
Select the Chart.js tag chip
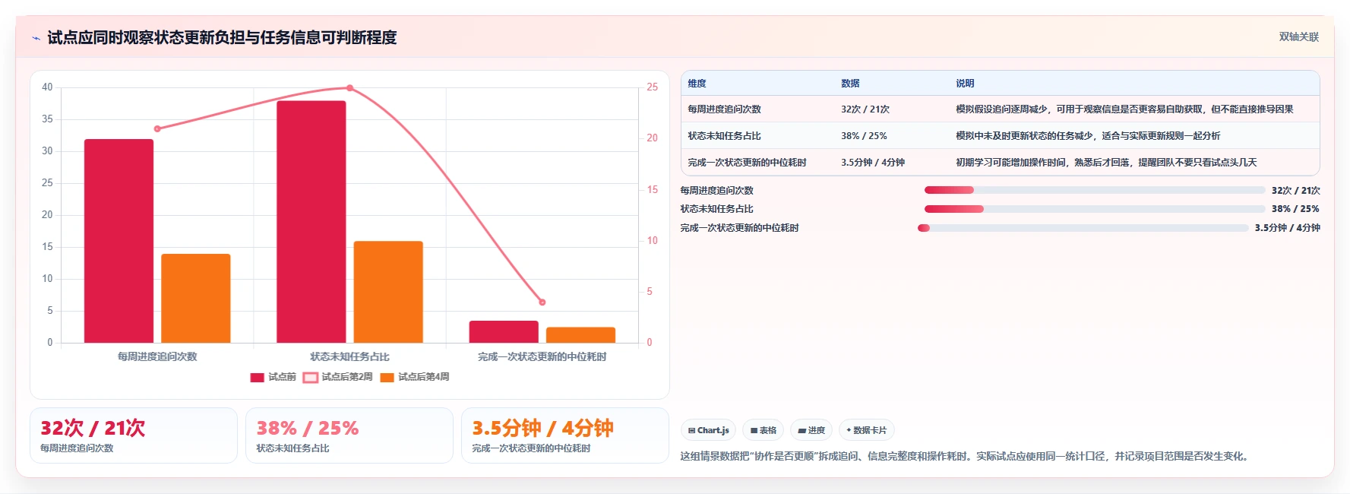[x=708, y=430]
